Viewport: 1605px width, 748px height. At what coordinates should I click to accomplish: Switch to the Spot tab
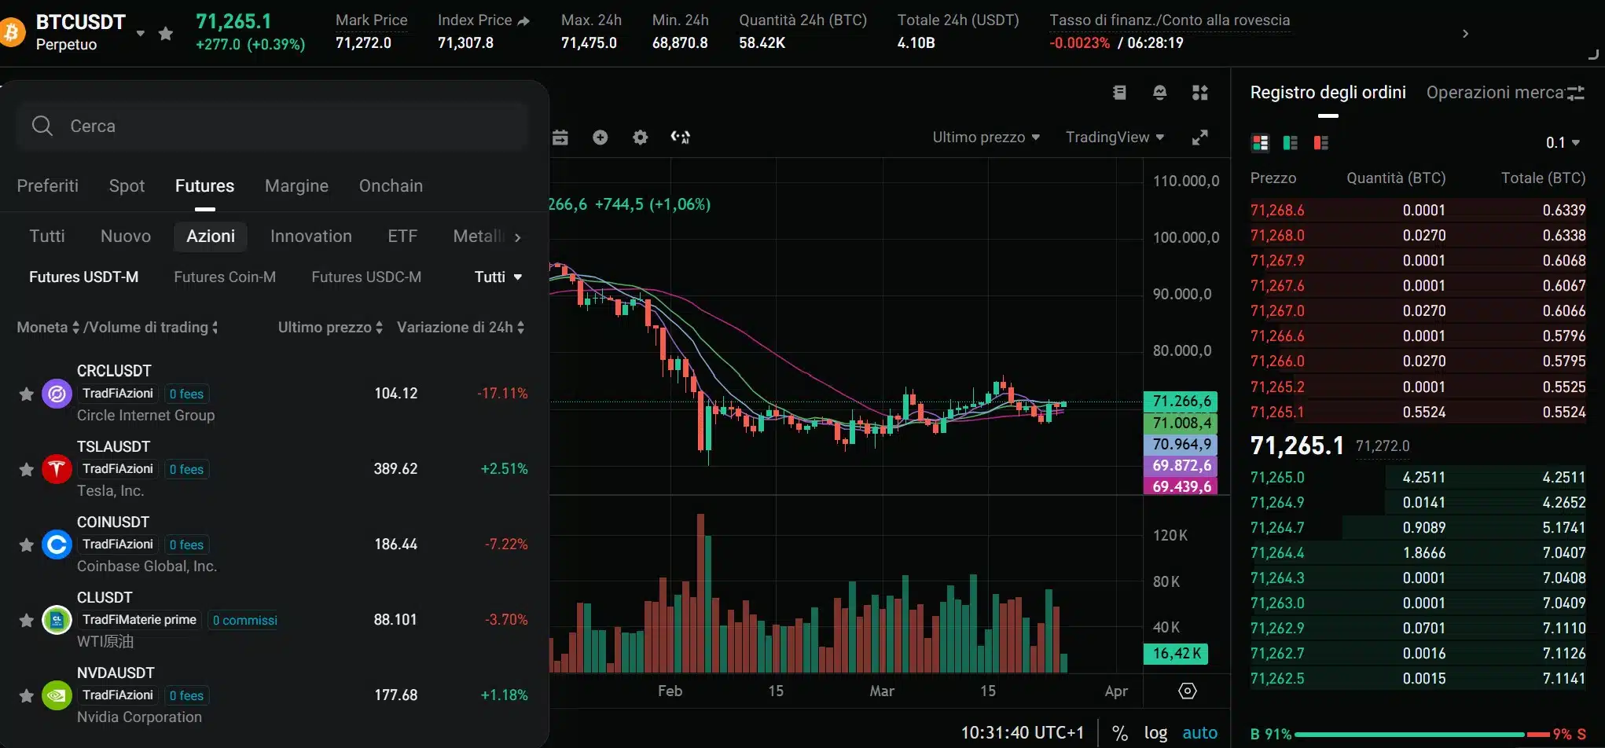click(127, 185)
